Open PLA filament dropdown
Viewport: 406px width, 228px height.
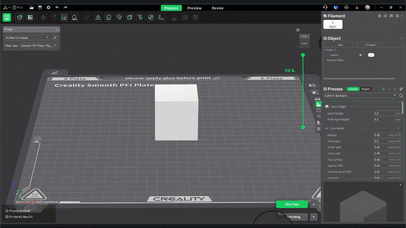tap(333, 27)
